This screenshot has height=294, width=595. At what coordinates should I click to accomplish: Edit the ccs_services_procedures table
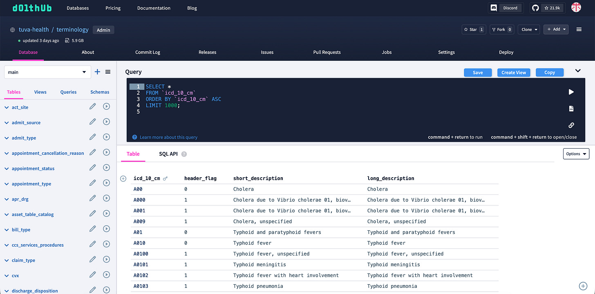(93, 244)
